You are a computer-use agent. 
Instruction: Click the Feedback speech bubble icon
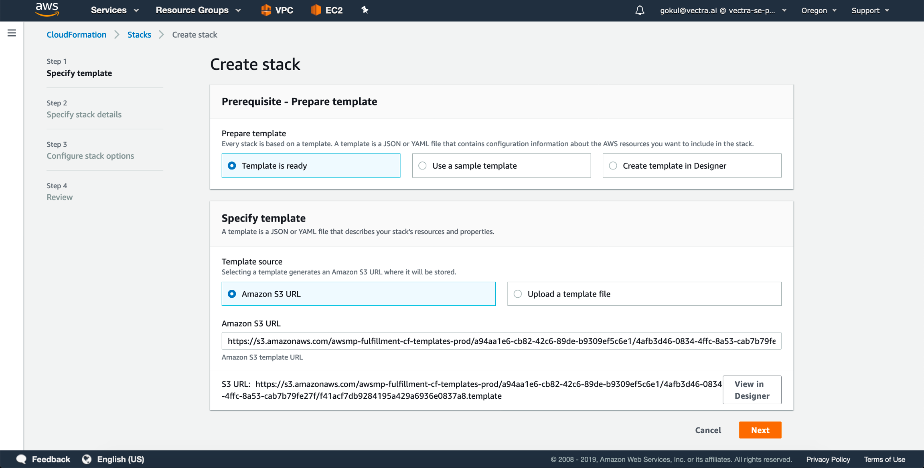pos(21,459)
